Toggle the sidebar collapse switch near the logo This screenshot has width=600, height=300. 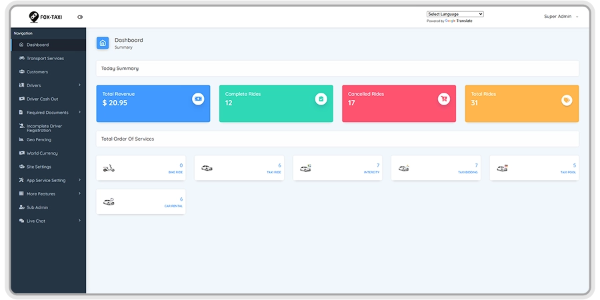80,17
